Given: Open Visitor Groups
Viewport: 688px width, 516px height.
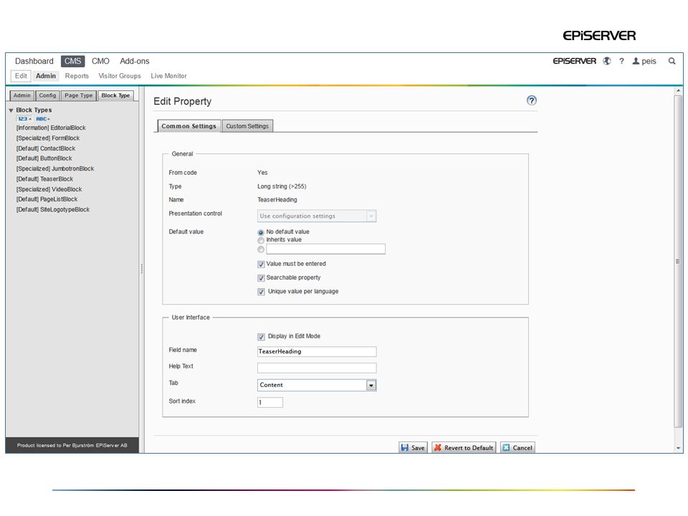Looking at the screenshot, I should 120,76.
